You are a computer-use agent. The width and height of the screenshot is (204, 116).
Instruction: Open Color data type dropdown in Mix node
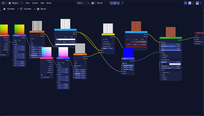(x=108, y=40)
